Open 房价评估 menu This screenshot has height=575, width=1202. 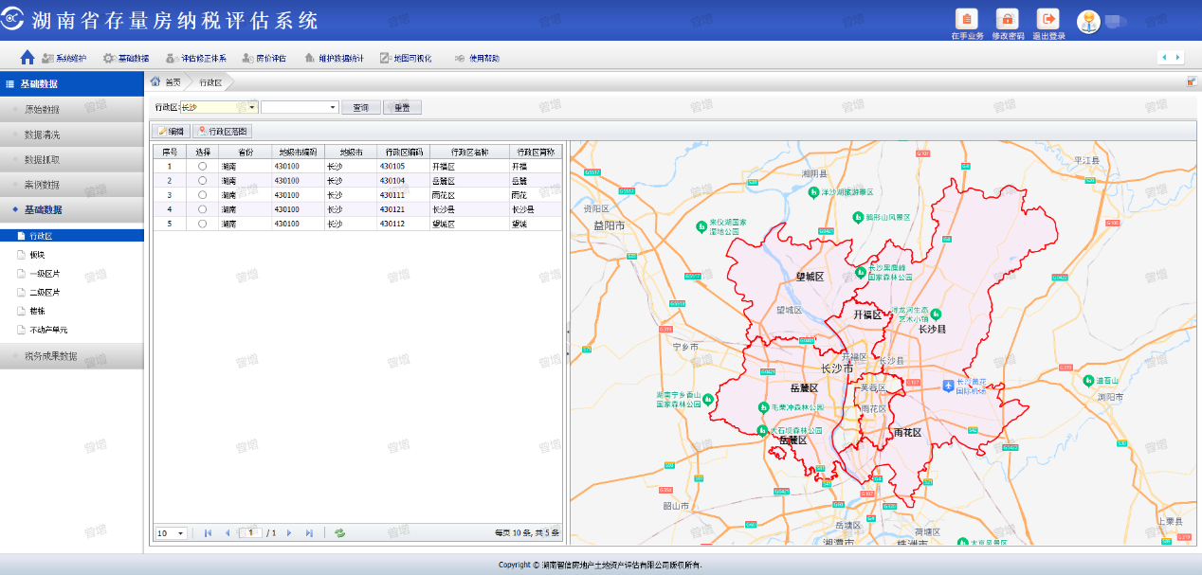pyautogui.click(x=264, y=59)
